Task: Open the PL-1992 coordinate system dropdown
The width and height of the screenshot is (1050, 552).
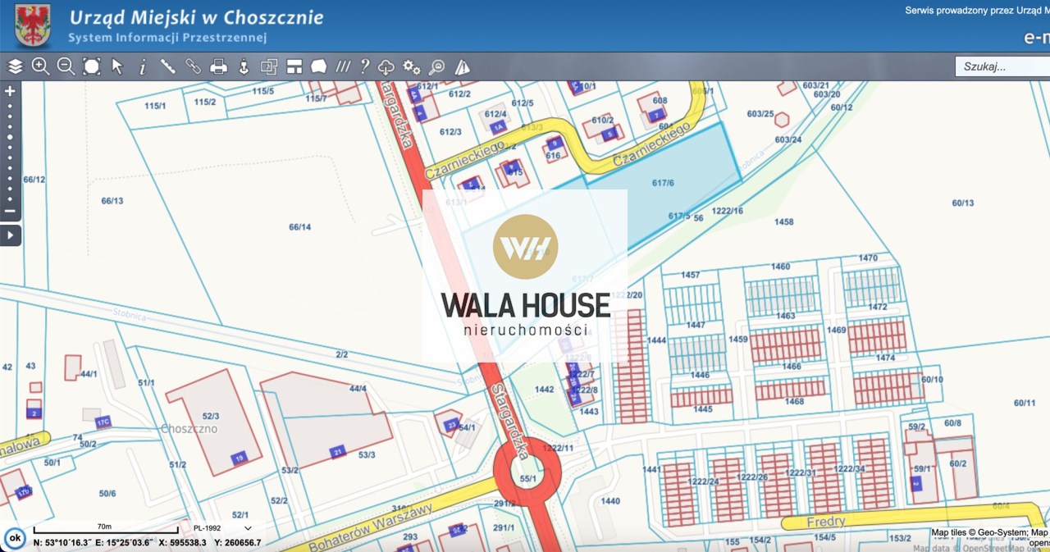Action: tap(221, 527)
